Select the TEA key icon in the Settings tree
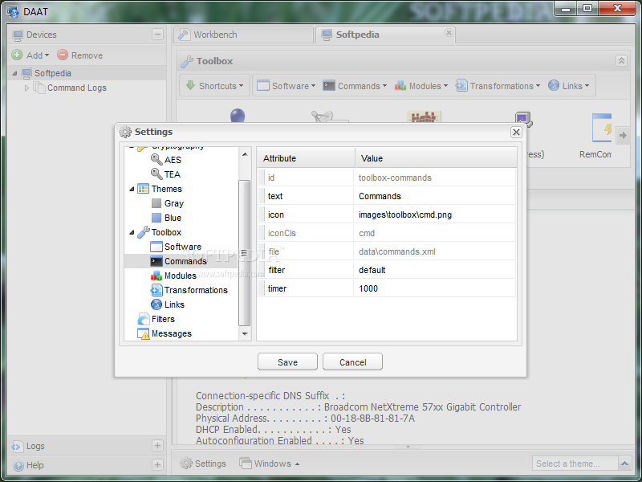This screenshot has height=482, width=642. pos(156,174)
